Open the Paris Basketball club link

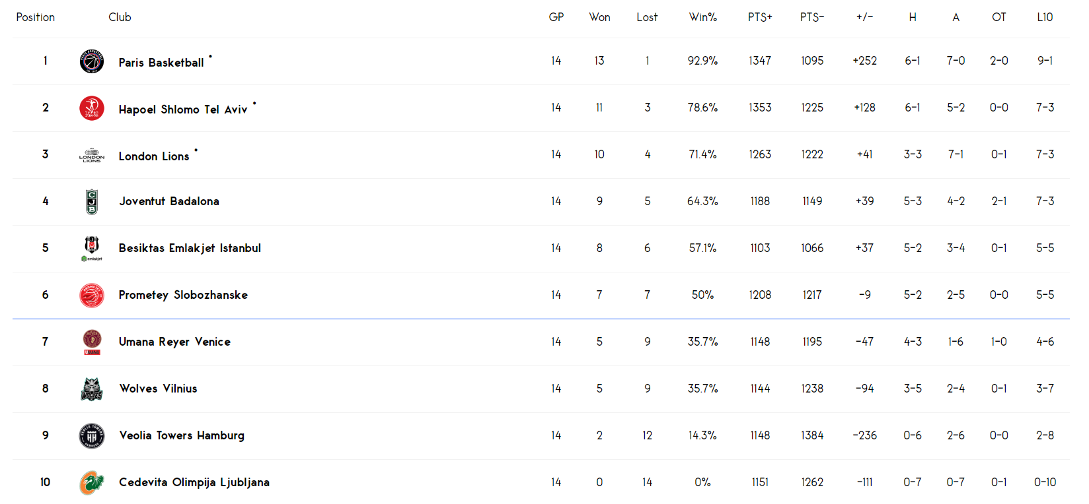[161, 63]
